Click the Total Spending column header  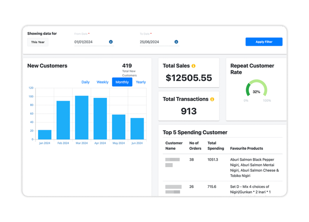pos(215,146)
